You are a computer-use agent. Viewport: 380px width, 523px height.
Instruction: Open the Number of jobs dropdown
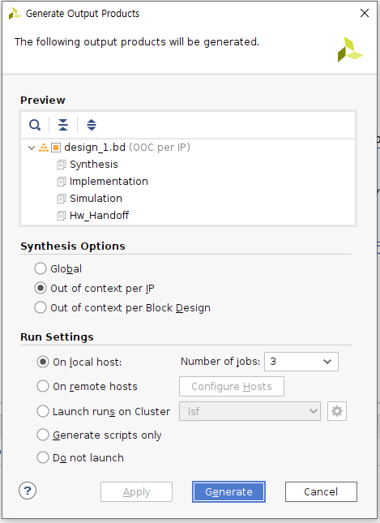[301, 362]
